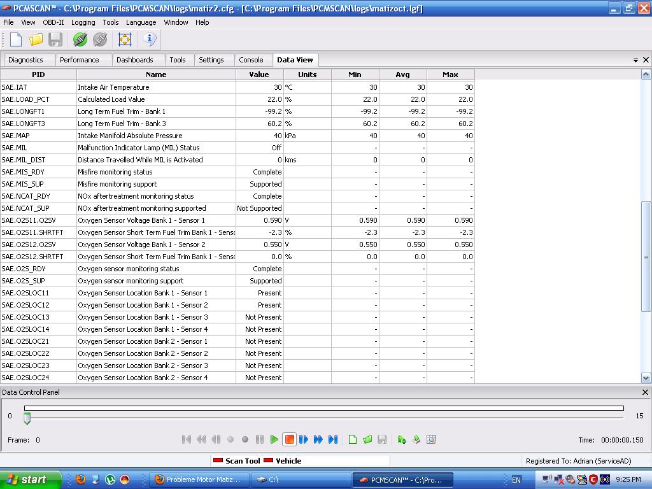The height and width of the screenshot is (489, 652).
Task: Click the scrollbar down arrow in data table
Action: click(x=646, y=378)
